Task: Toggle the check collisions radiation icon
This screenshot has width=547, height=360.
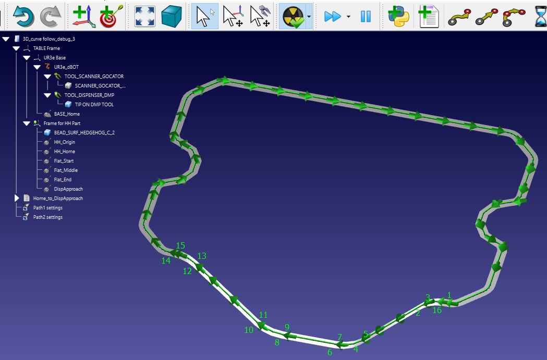Action: click(x=293, y=16)
